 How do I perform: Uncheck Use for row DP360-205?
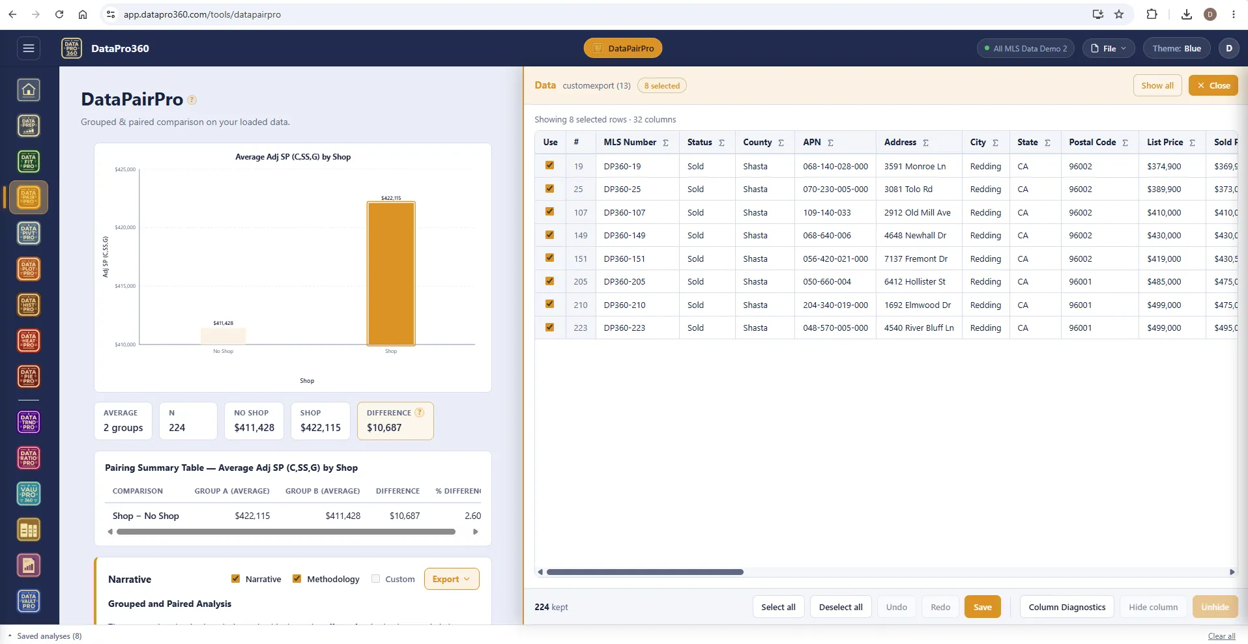pyautogui.click(x=549, y=281)
